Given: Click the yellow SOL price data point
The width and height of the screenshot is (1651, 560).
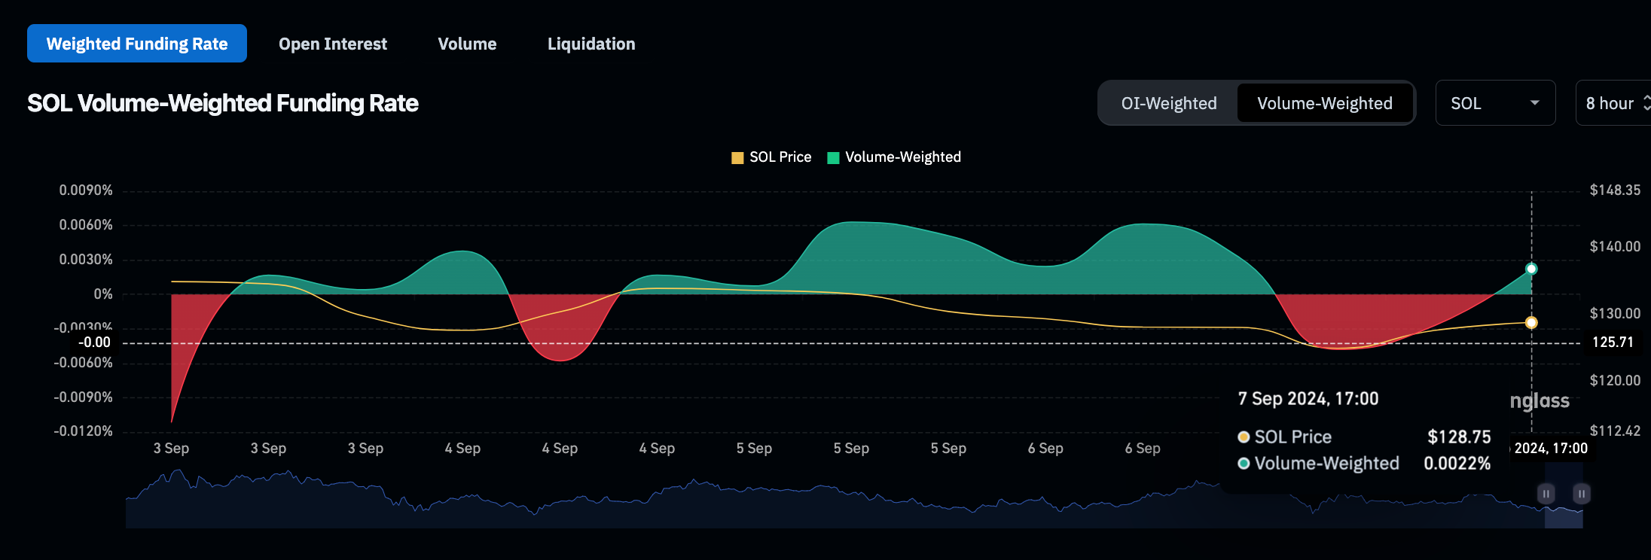Looking at the screenshot, I should (x=1531, y=323).
